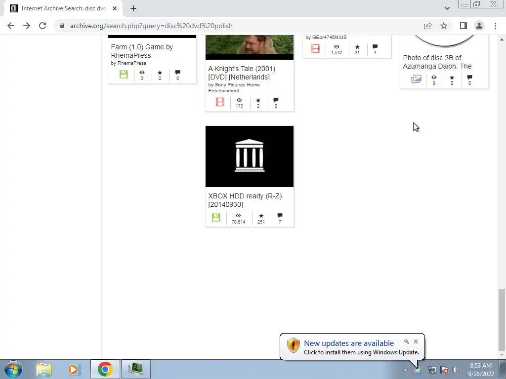Click the reviews bubble on Azumanga Daioh card
Image resolution: width=506 pixels, height=379 pixels.
tap(469, 77)
